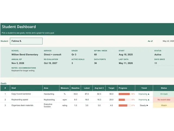The image size is (174, 131).
Task: Select the Watch status cell
Action: pos(164,105)
